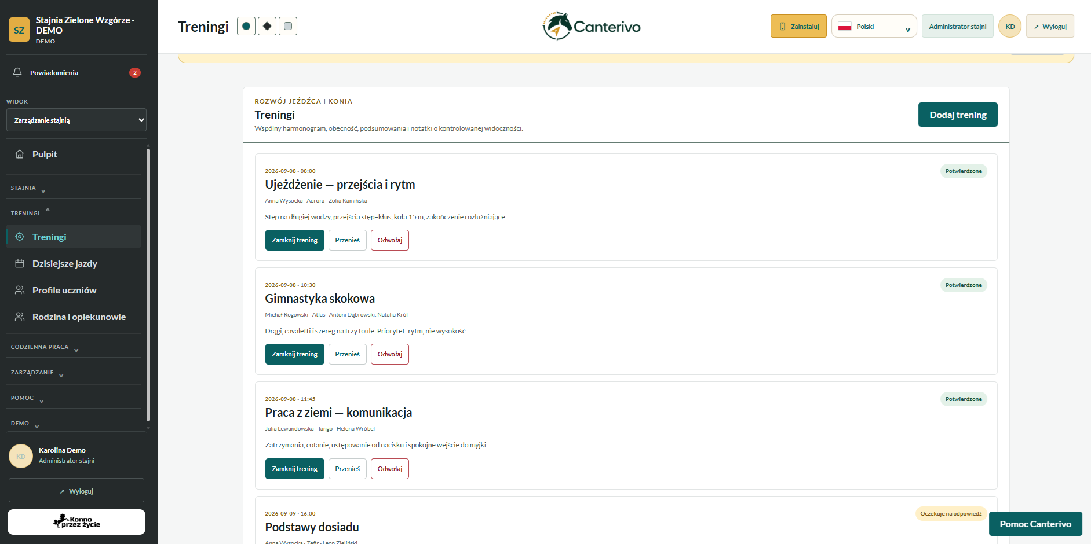Image resolution: width=1091 pixels, height=544 pixels.
Task: Expand the Codzienna praca section
Action: click(x=74, y=347)
